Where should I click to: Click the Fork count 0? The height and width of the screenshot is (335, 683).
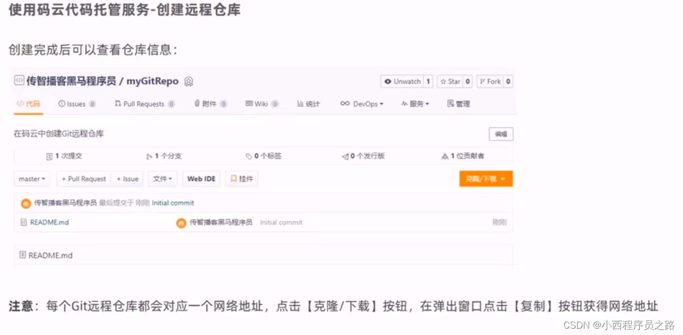point(508,82)
